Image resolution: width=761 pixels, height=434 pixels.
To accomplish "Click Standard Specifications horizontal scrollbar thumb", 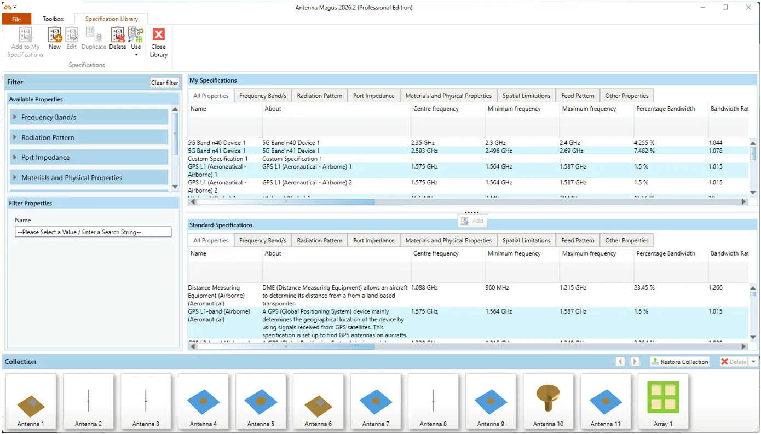I will pyautogui.click(x=286, y=346).
